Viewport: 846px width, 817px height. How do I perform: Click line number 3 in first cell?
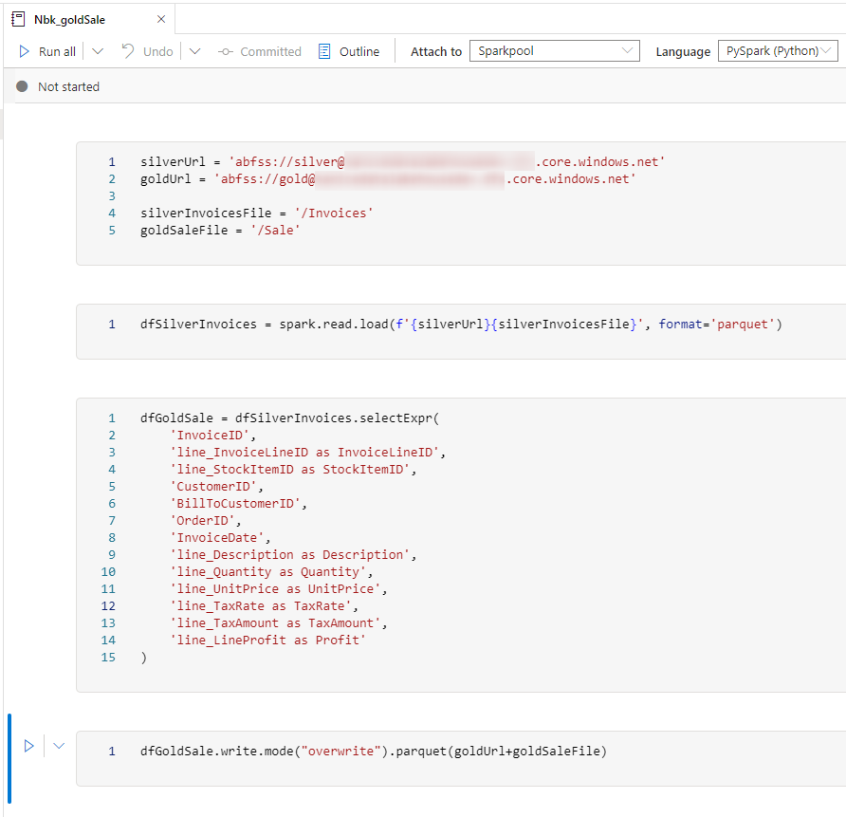point(112,195)
